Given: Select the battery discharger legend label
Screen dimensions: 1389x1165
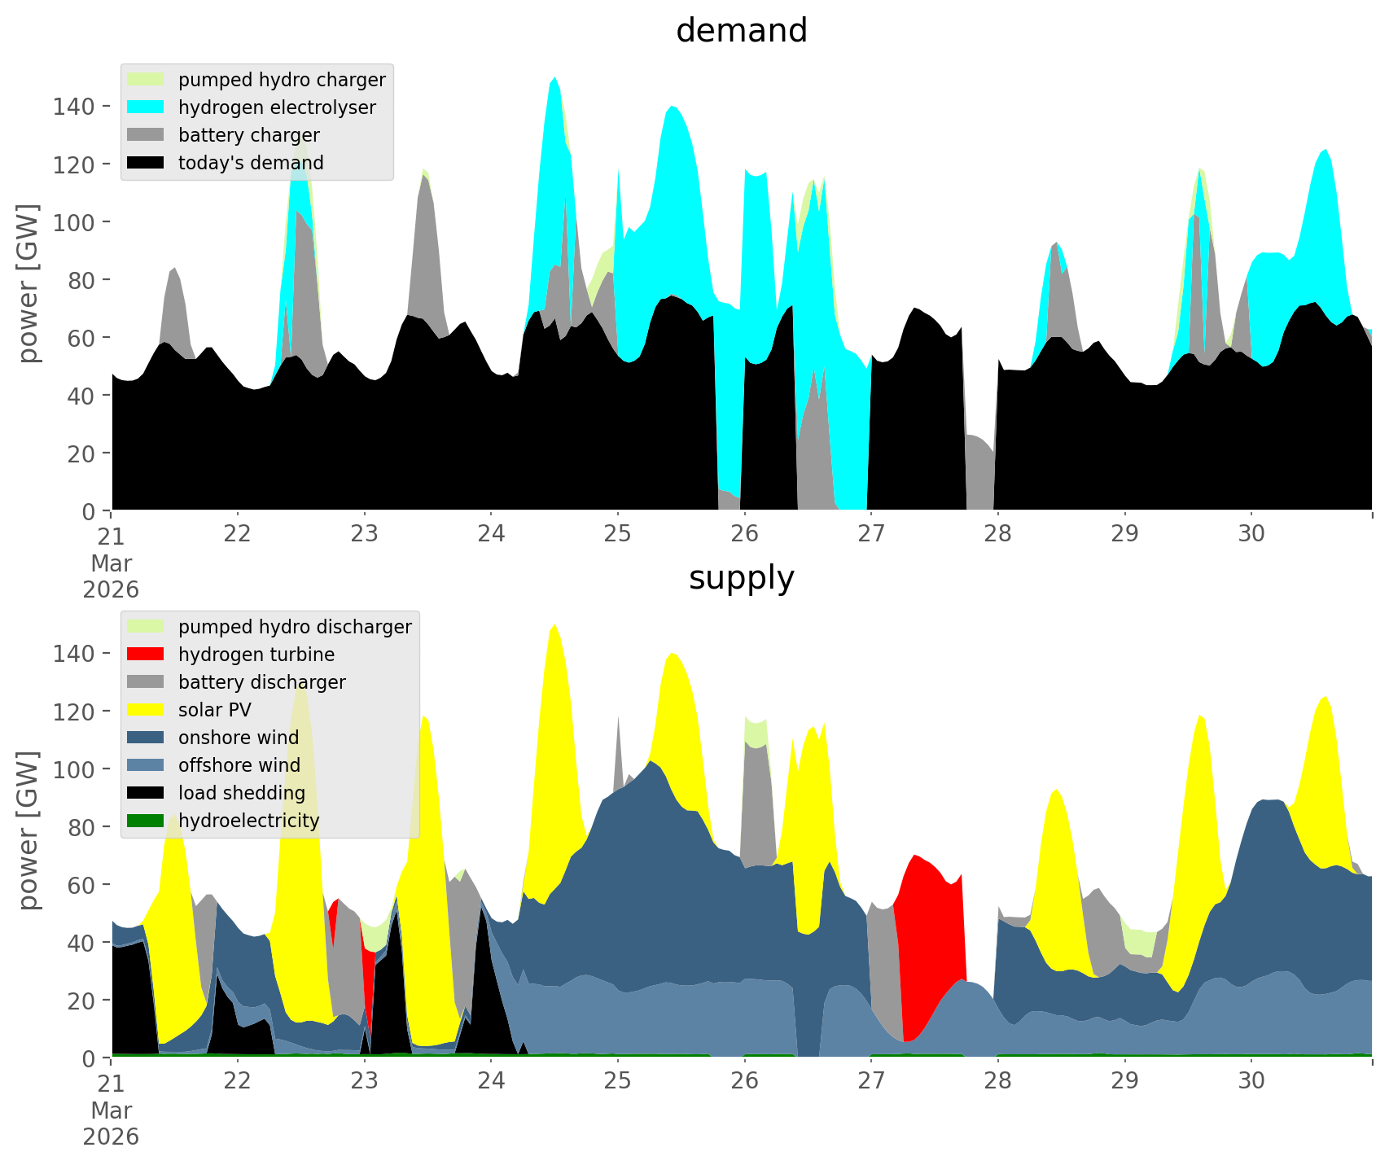Looking at the screenshot, I should (261, 682).
